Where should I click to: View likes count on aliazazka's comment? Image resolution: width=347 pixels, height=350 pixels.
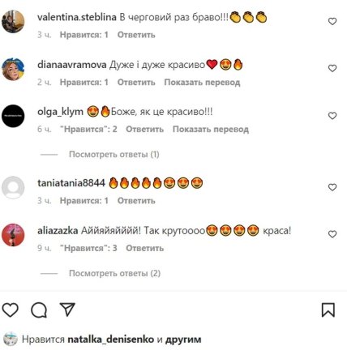click(x=88, y=248)
